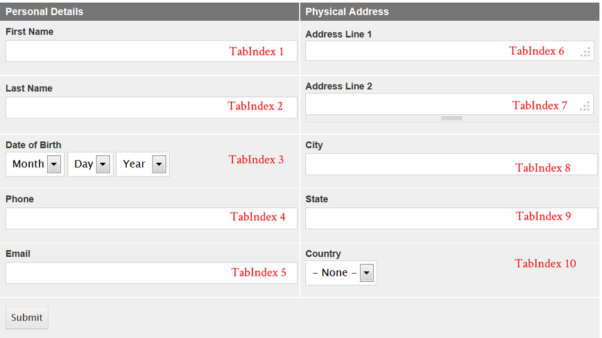Select the Address Line 1 text area
602x338 pixels.
tap(449, 51)
